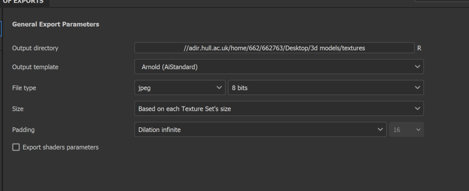Open the padding value 16 dropdown
469x191 pixels.
(406, 130)
